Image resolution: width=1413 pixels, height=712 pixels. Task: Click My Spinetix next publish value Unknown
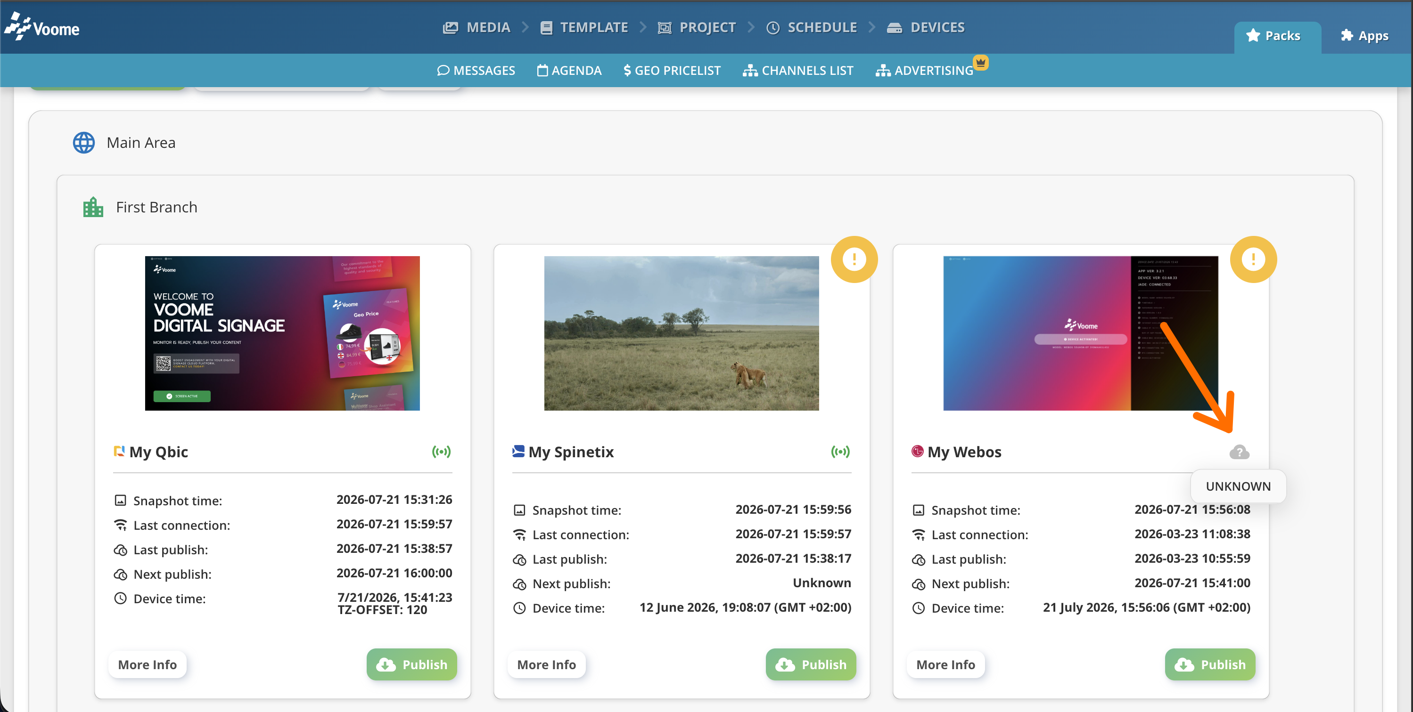click(x=822, y=583)
